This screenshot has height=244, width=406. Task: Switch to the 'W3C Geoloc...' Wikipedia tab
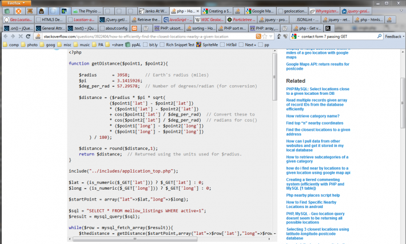[209, 19]
